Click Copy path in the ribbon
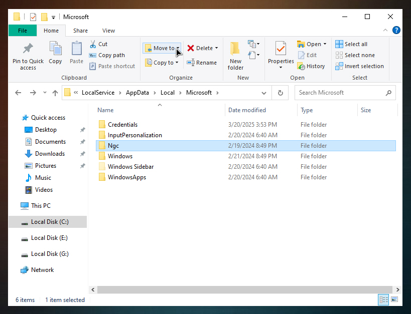 (x=107, y=55)
